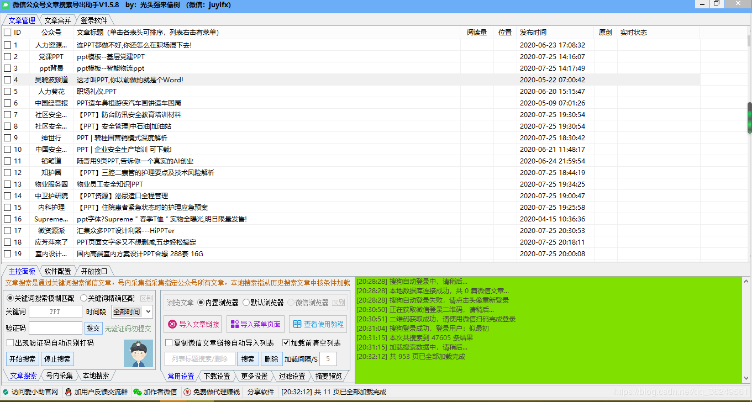Open the 摘要预览 tab
Viewport: 752px width, 402px height.
pyautogui.click(x=328, y=376)
